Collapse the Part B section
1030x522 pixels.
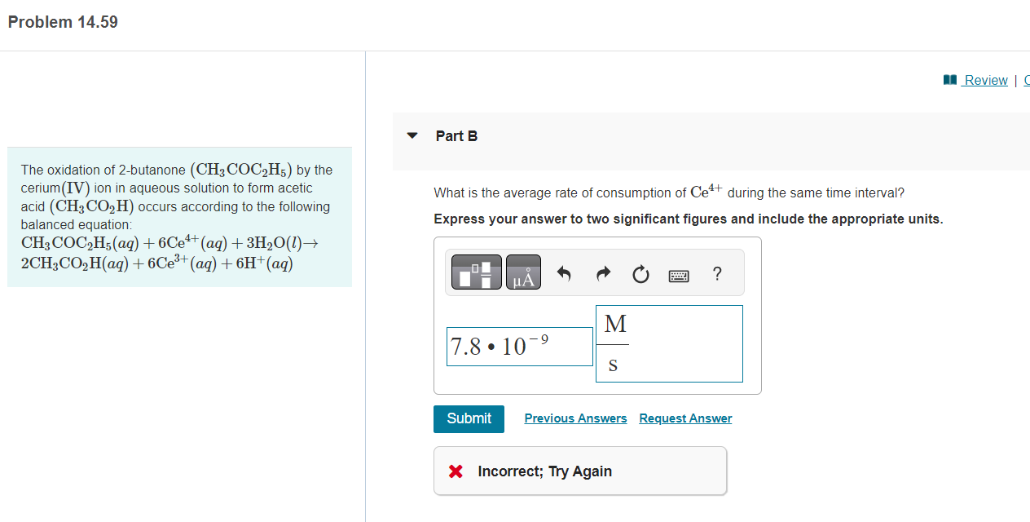tap(412, 135)
